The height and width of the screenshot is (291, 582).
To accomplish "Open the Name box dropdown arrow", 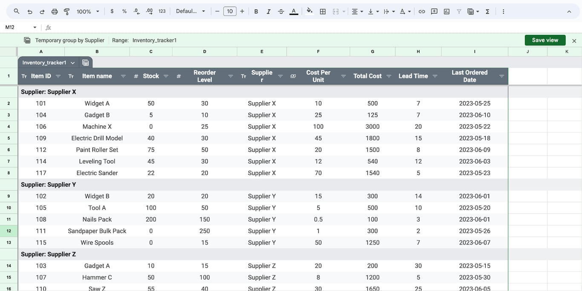I will 35,27.
